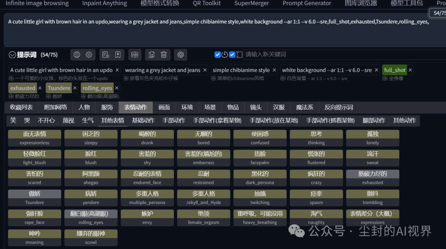The width and height of the screenshot is (446, 249).
Task: Click the globe language icon
Action: [77, 54]
